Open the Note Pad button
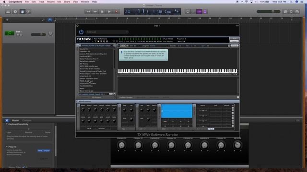This screenshot has width=307, height=172. point(285,11)
